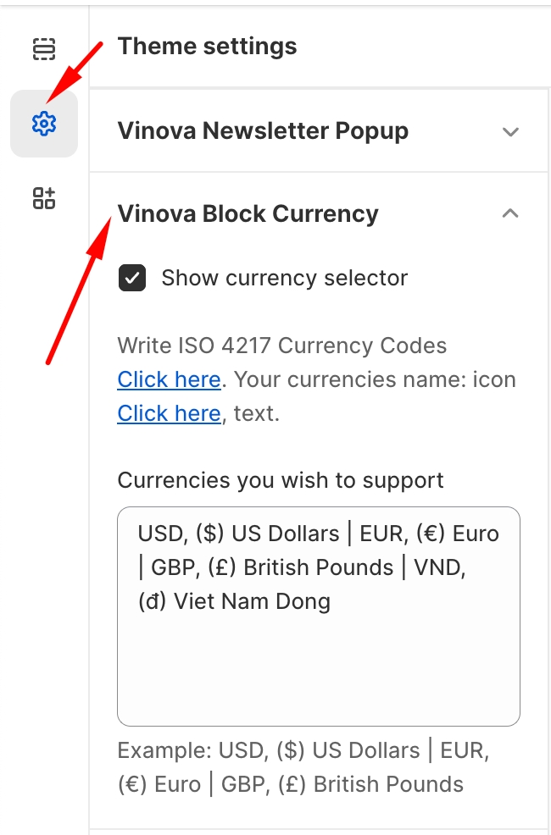Click the 'Vinova Newsletter Popup' section title

pos(263,131)
